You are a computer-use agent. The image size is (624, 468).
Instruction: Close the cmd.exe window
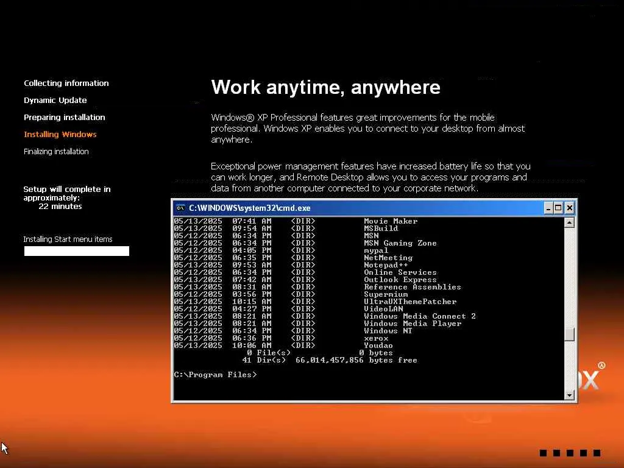570,208
